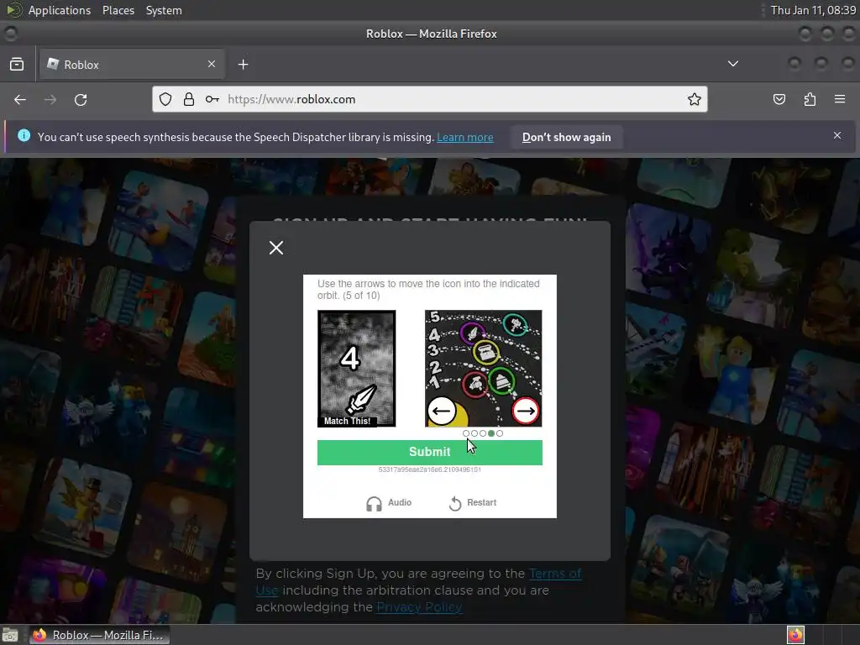
Task: Go forward to the next page
Action: tap(50, 100)
